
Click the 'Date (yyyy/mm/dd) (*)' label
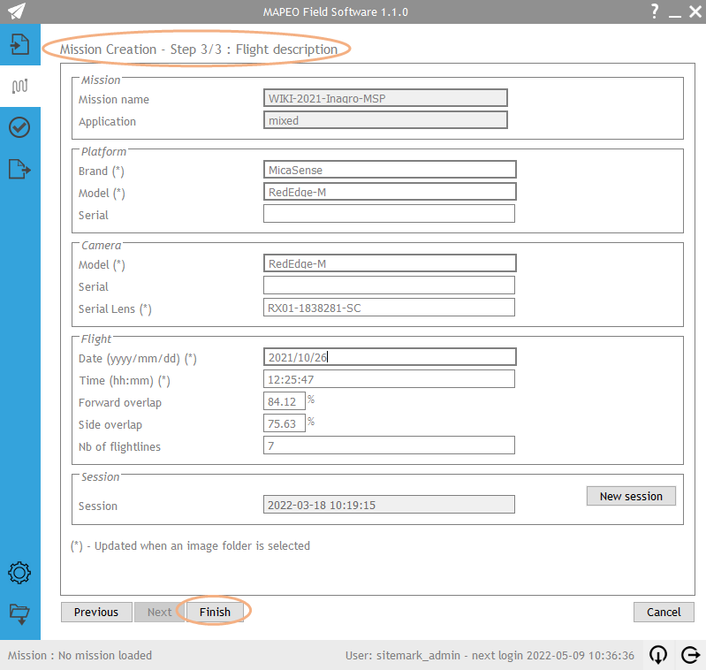click(137, 358)
